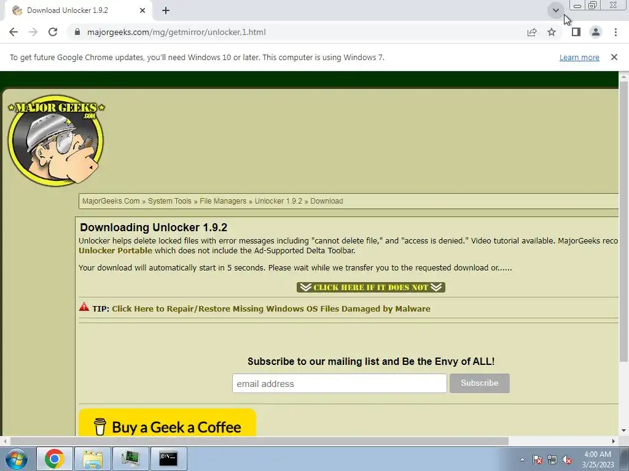Open the Chrome side panel
This screenshot has width=629, height=471.
[576, 32]
